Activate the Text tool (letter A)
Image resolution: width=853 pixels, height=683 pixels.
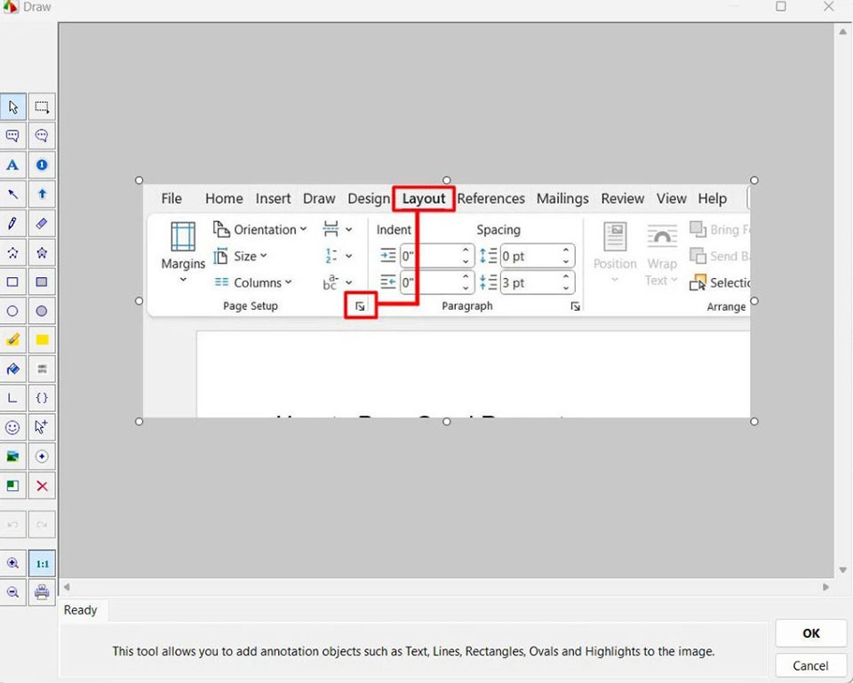coord(12,165)
